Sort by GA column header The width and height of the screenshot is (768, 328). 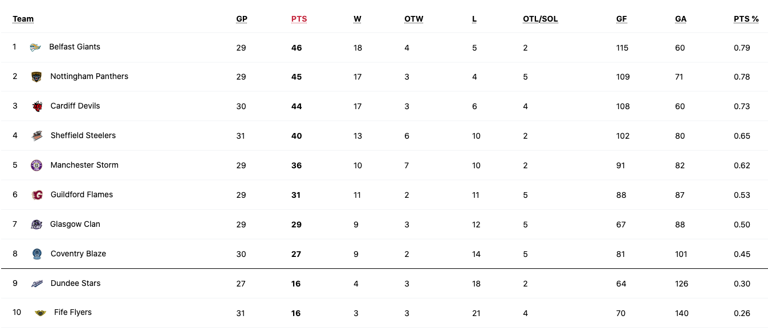[x=681, y=19]
